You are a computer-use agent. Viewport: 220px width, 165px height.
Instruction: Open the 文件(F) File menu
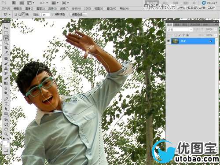6,8
